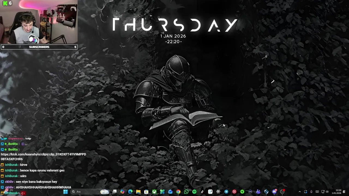The image size is (349, 196).
Task: Open the kick.com clip link in chat
Action: tap(43, 157)
